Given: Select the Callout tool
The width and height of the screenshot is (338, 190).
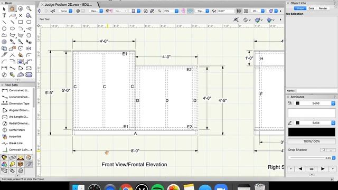Looking at the screenshot, I should (12, 15).
